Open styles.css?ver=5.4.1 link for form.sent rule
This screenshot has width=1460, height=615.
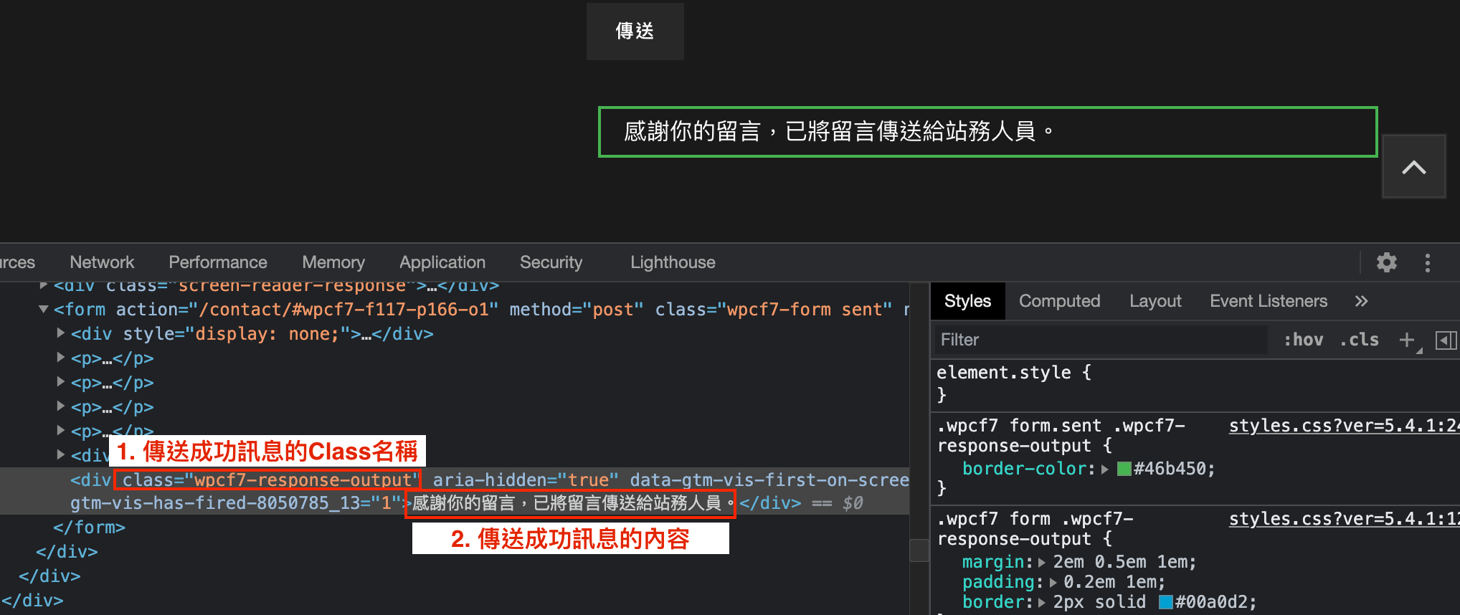pos(1344,426)
